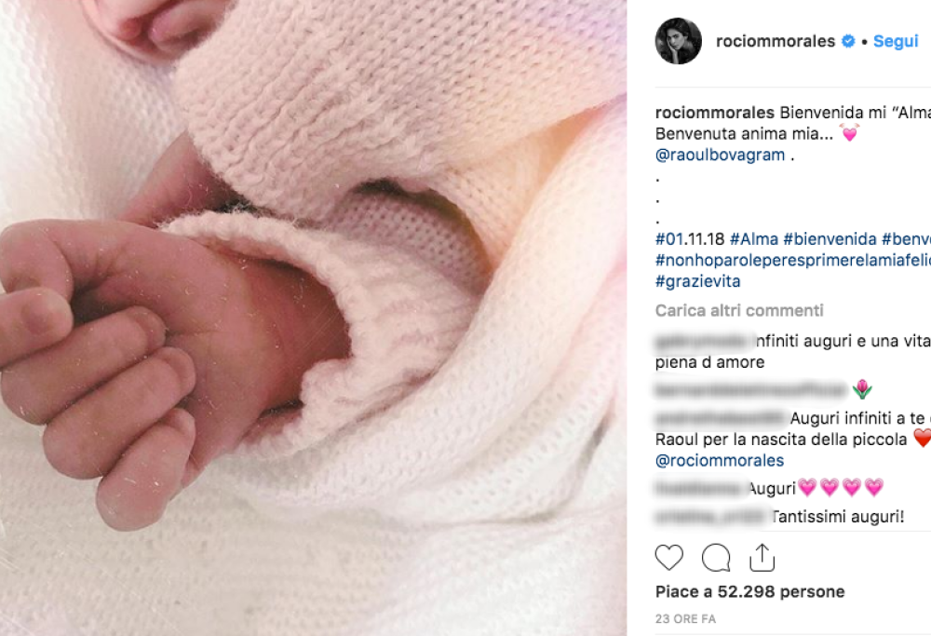The image size is (931, 636).
Task: Expand Carica altri commenti
Action: click(x=739, y=311)
